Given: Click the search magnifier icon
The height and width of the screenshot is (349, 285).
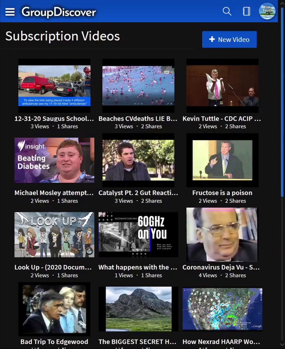Looking at the screenshot, I should coord(227,11).
